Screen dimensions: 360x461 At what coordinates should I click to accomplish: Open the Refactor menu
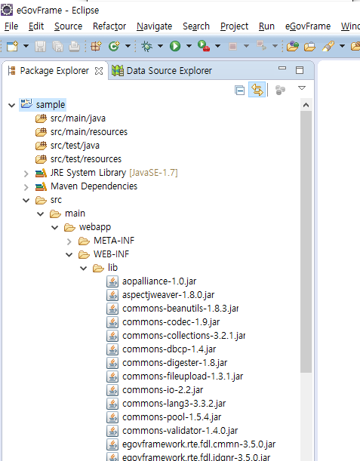[x=109, y=26]
